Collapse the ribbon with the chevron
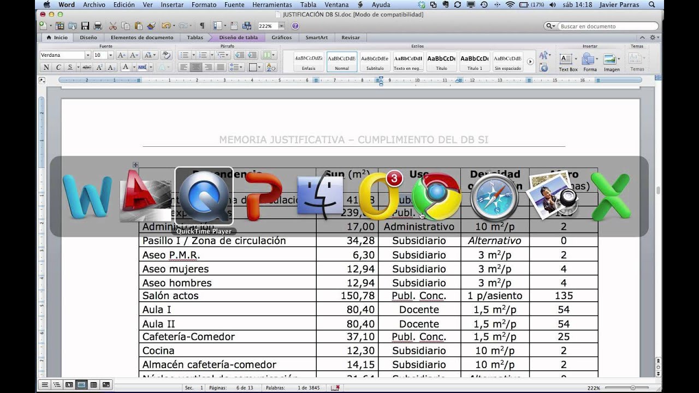 (x=642, y=38)
